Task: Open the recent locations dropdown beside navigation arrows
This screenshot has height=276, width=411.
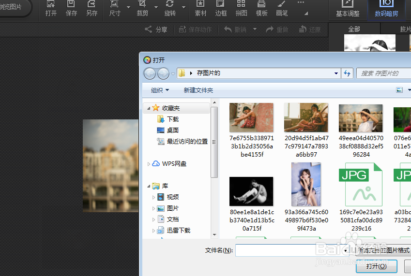Action: (173, 74)
